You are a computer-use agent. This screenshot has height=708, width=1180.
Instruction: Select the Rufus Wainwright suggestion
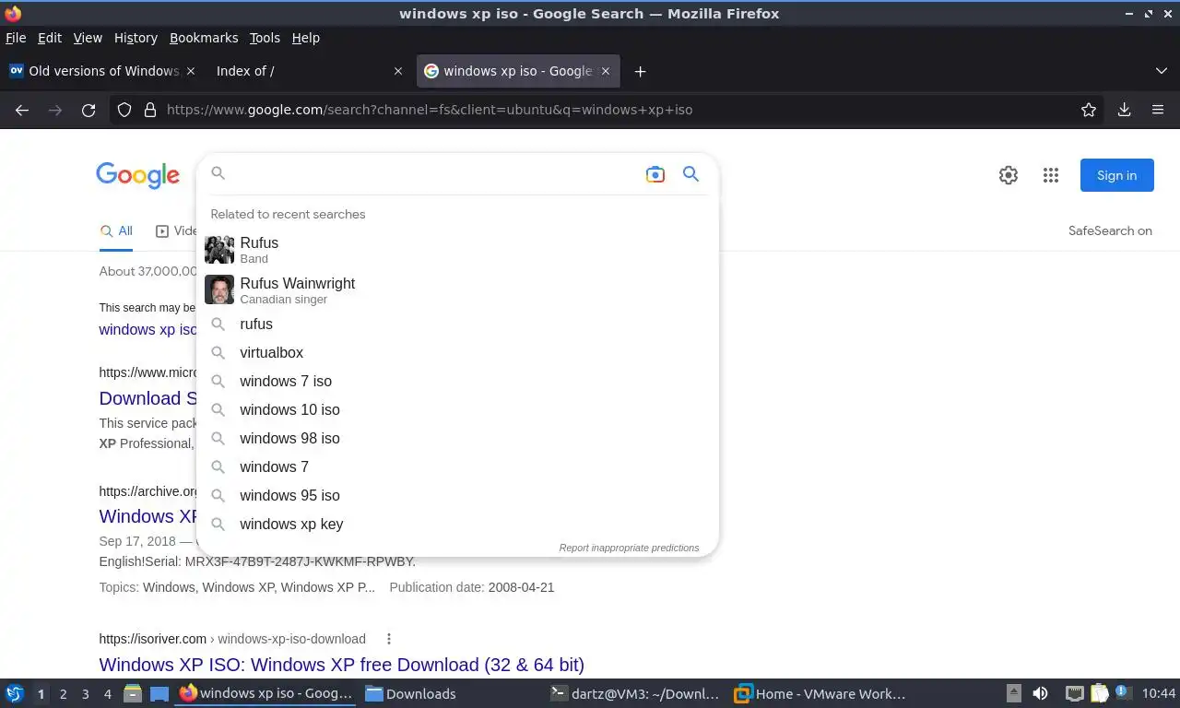(457, 290)
